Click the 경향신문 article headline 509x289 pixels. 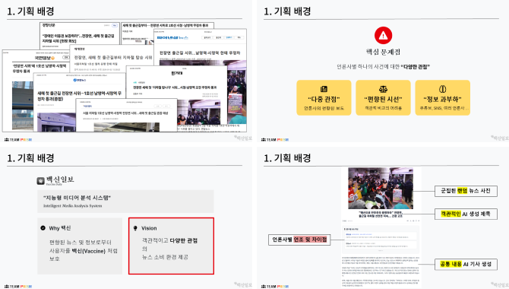coord(78,38)
